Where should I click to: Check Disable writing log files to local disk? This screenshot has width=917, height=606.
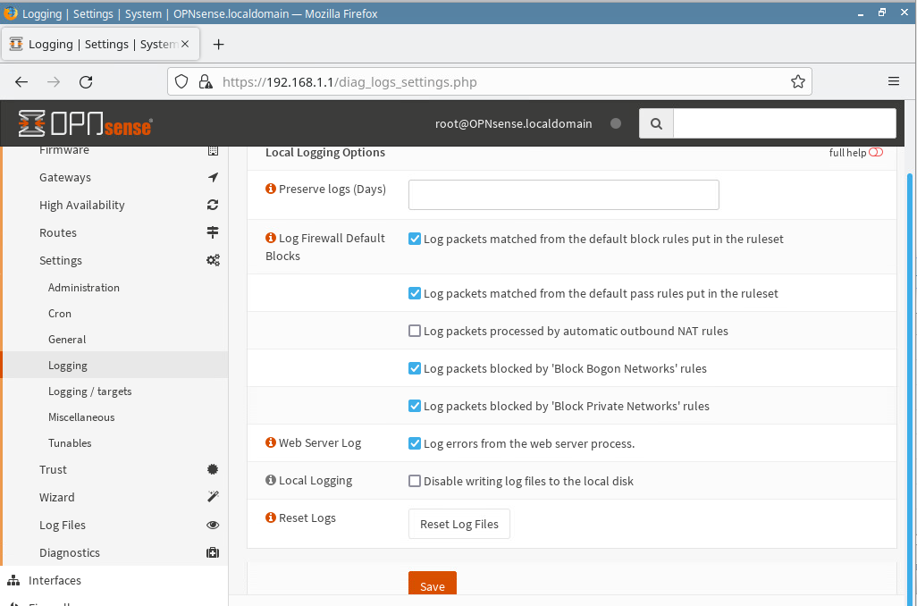click(415, 481)
